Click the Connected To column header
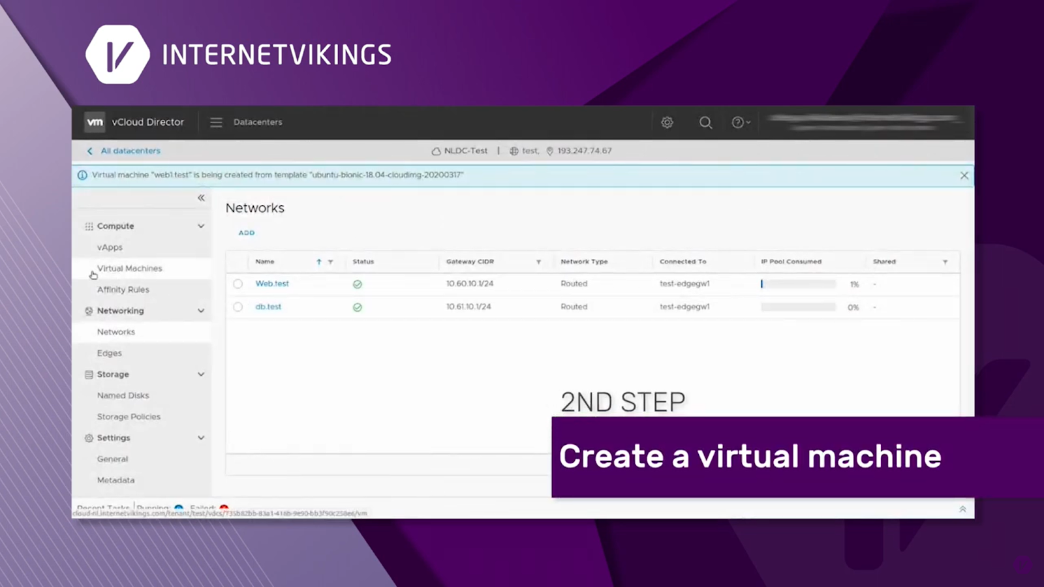This screenshot has height=587, width=1044. click(683, 262)
